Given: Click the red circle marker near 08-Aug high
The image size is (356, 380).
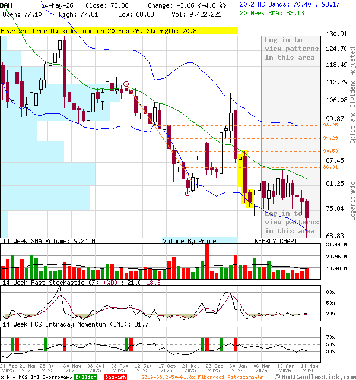Looking at the screenshot, I should tap(126, 84).
